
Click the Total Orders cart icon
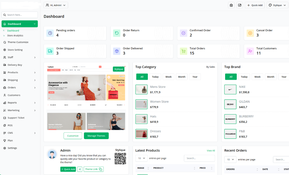click(x=184, y=51)
